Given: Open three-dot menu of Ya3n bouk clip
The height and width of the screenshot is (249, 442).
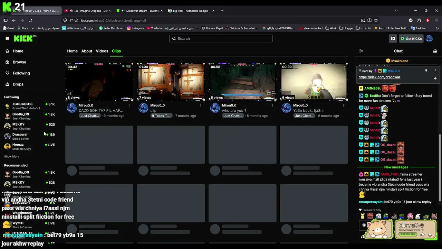Looking at the screenshot, I should (344, 105).
